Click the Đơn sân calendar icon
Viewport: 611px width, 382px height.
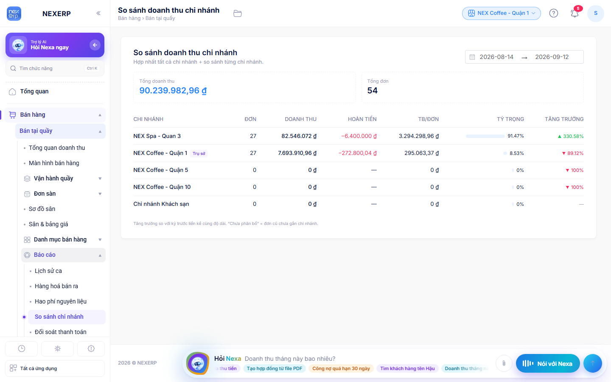(x=27, y=194)
